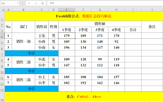Select row 14 header
Image resolution: width=163 pixels, height=102 pixels.
2,97
